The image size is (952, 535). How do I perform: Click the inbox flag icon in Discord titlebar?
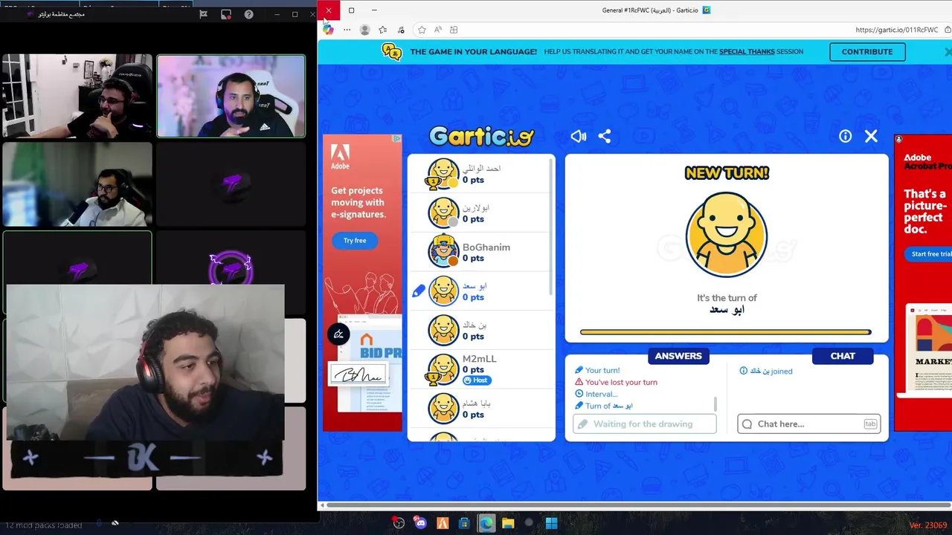pyautogui.click(x=203, y=14)
